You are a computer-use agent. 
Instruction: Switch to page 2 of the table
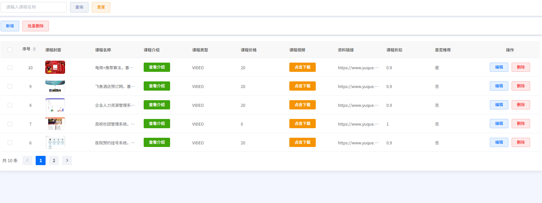(54, 160)
